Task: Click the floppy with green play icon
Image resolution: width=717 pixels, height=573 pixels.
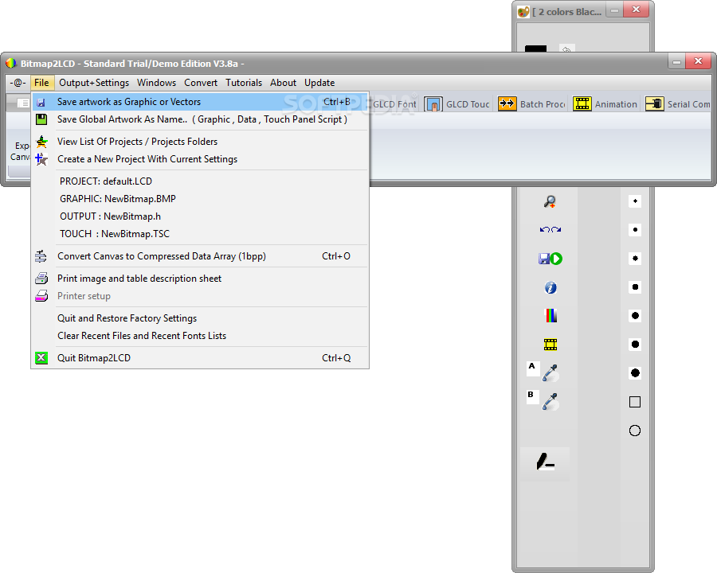Action: pos(550,259)
